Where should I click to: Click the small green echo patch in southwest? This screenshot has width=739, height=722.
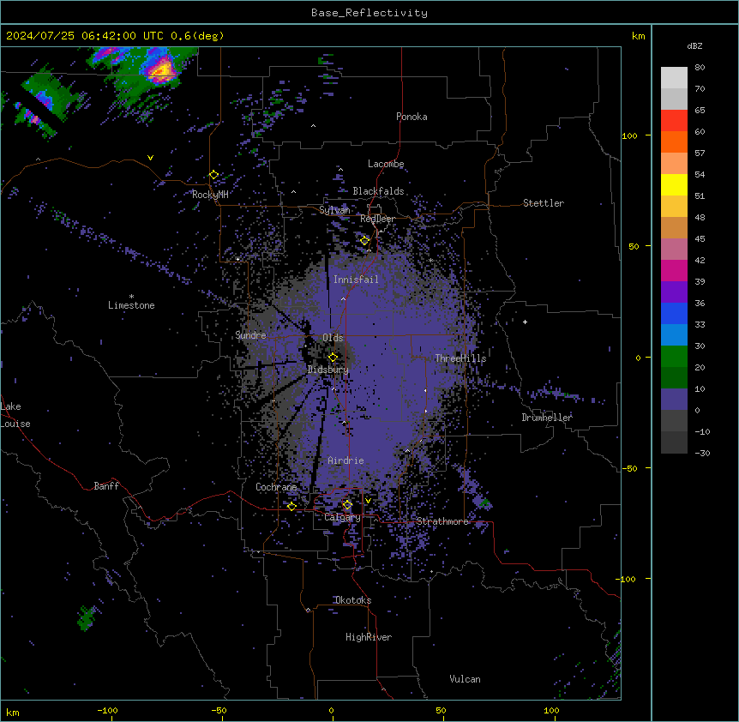[x=87, y=618]
